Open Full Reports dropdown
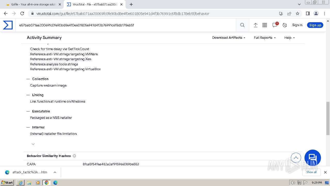 (x=265, y=38)
